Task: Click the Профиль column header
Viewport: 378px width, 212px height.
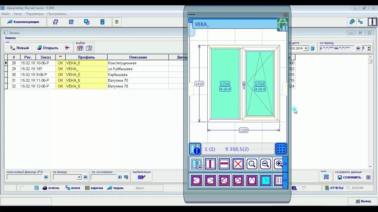Action: (87, 57)
